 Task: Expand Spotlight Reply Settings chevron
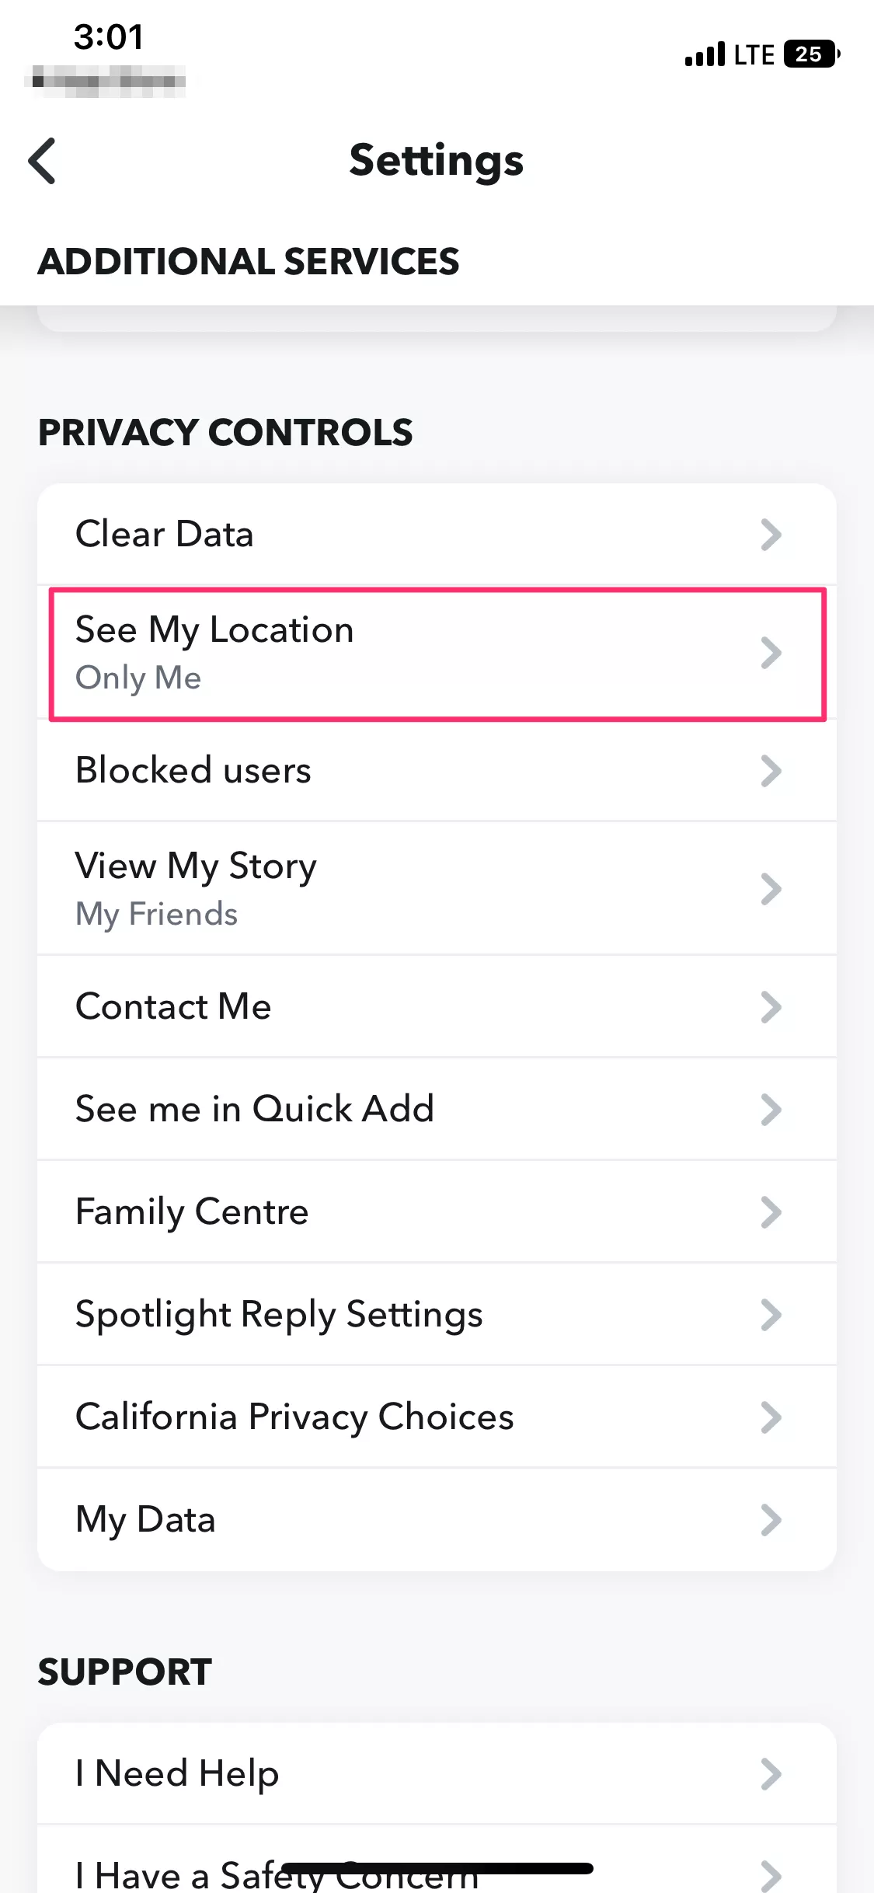(771, 1315)
